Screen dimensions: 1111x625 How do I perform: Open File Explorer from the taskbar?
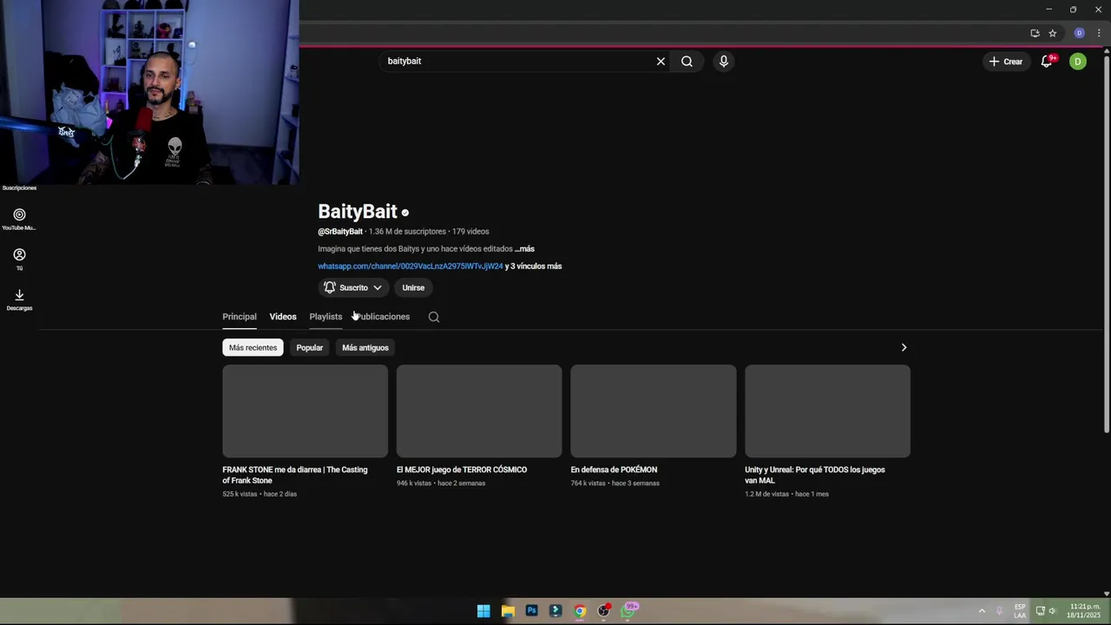pyautogui.click(x=508, y=611)
